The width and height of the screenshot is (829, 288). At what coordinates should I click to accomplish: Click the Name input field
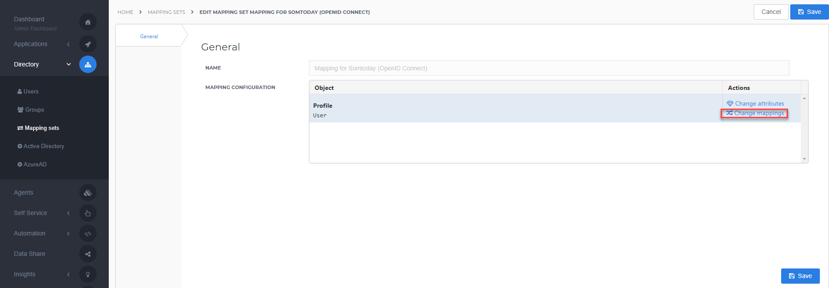point(549,68)
